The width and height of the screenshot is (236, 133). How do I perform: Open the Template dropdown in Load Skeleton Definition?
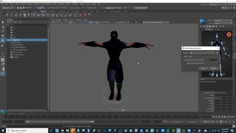(x=202, y=53)
